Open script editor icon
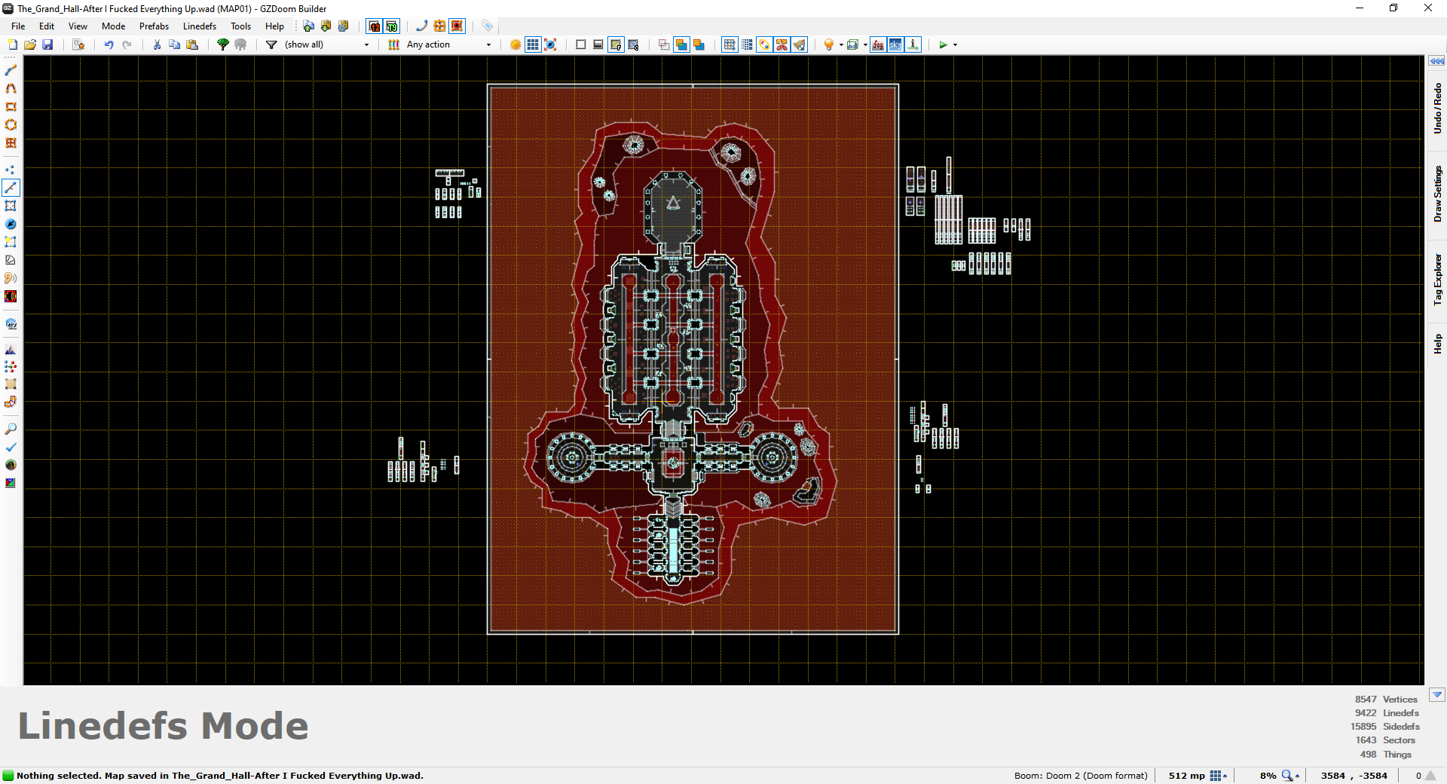The image size is (1447, 784). pos(78,44)
